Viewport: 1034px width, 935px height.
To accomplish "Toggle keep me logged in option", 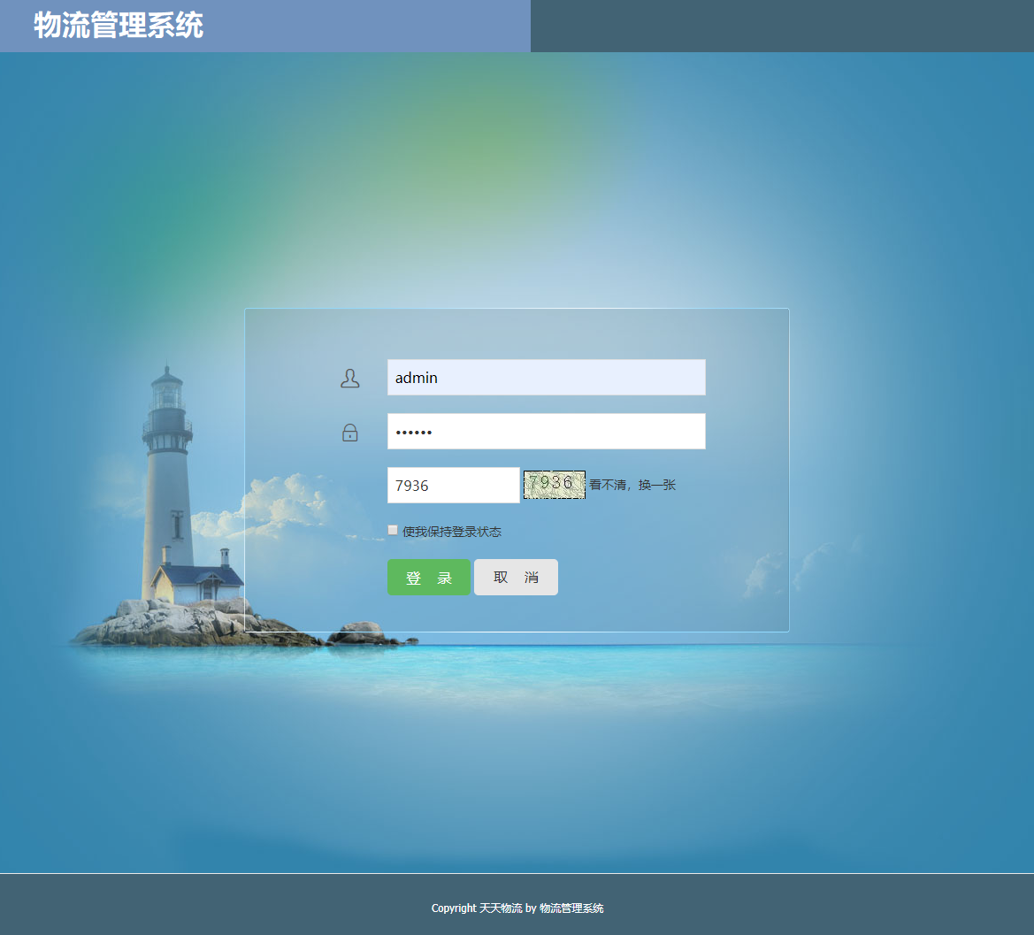I will [x=392, y=529].
